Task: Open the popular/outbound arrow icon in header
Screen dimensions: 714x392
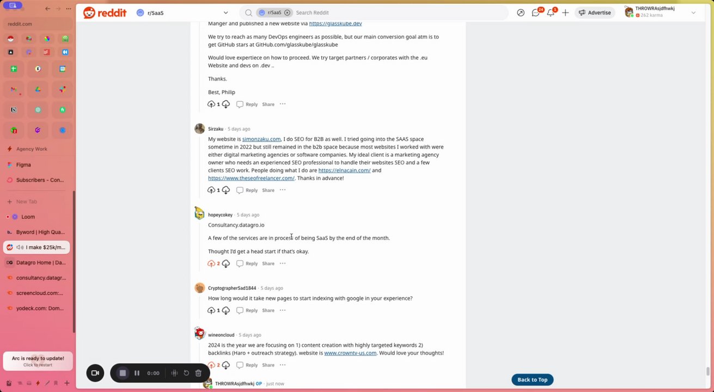Action: [x=521, y=13]
